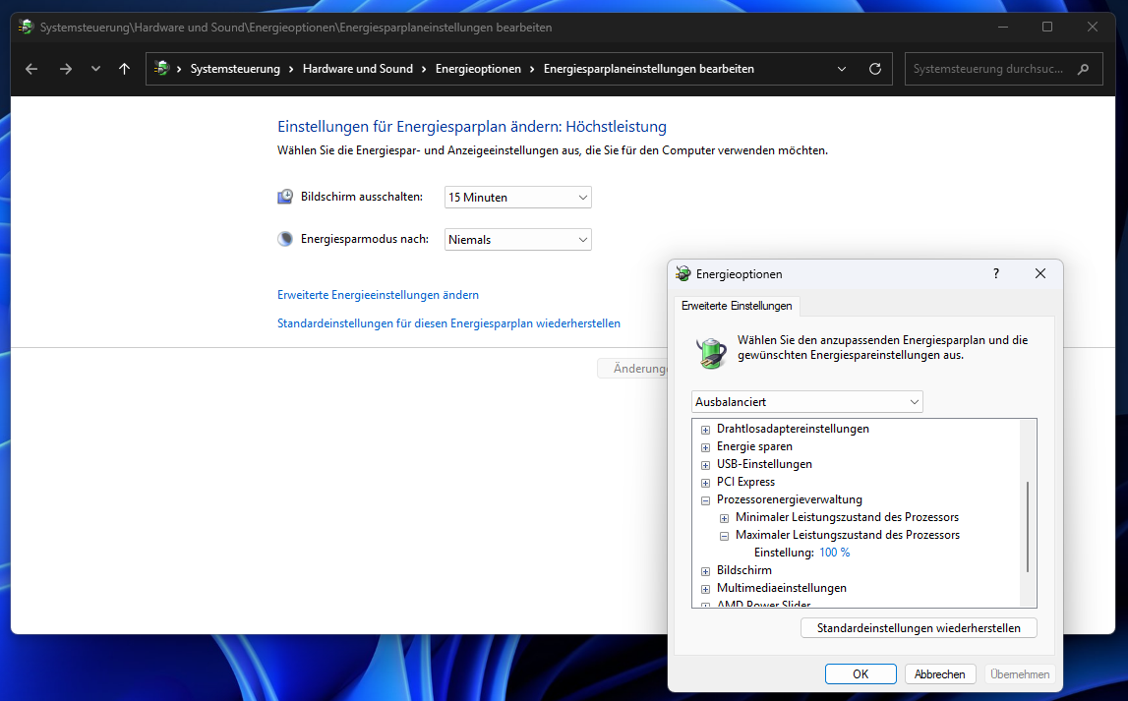Viewport: 1128px width, 701px height.
Task: Close the Energieoptionen dialog
Action: [1040, 273]
